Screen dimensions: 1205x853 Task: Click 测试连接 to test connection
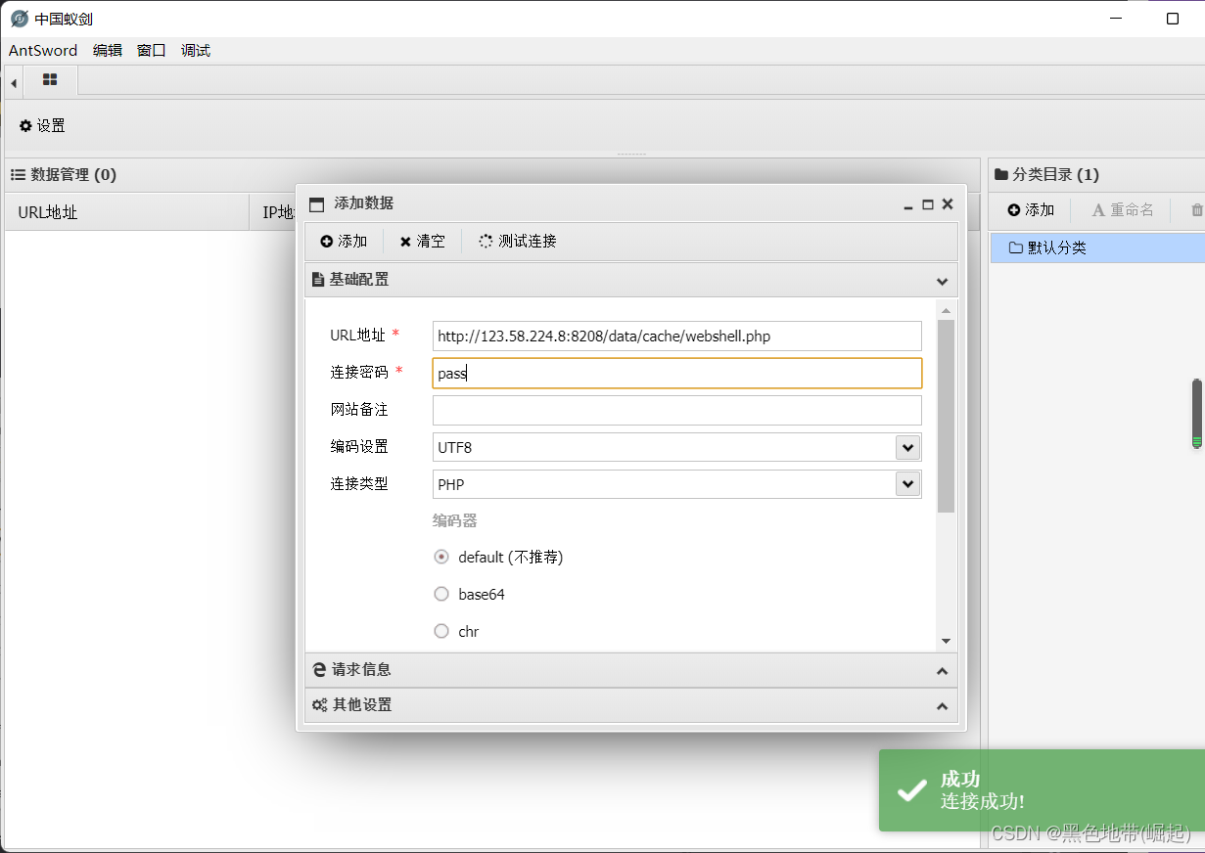pos(518,242)
